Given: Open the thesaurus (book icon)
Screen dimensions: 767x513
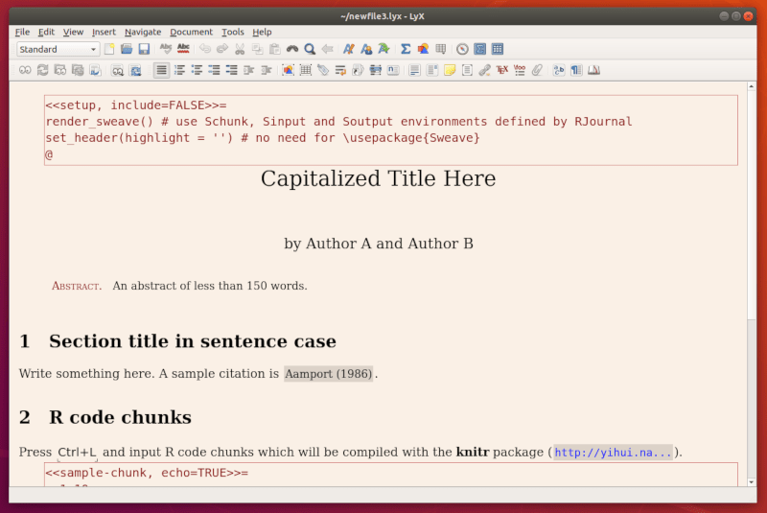Looking at the screenshot, I should point(593,70).
